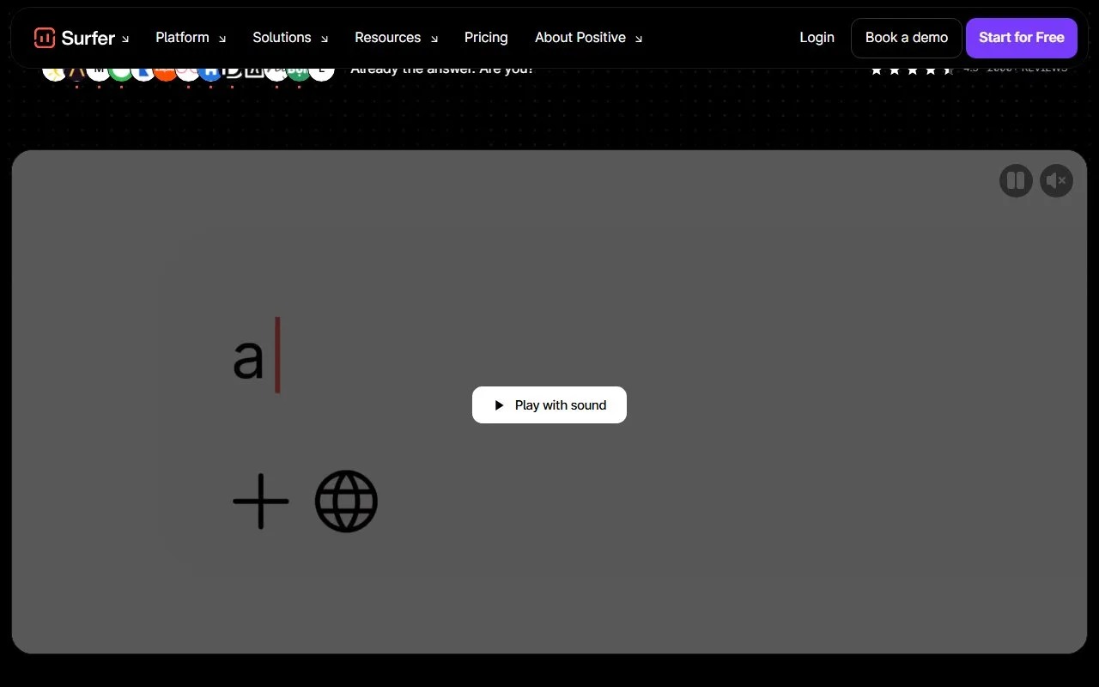Open the Platform menu
The height and width of the screenshot is (687, 1099).
point(191,38)
